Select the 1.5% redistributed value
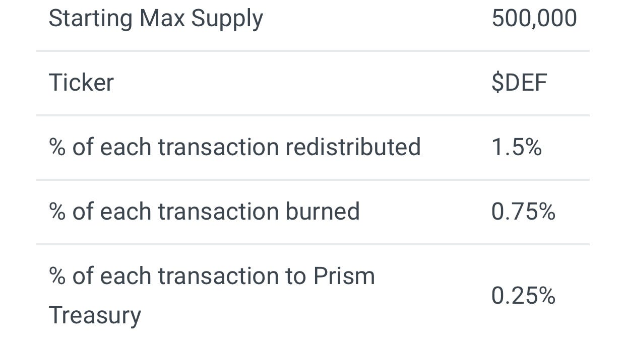Image resolution: width=626 pixels, height=343 pixels. click(x=516, y=147)
